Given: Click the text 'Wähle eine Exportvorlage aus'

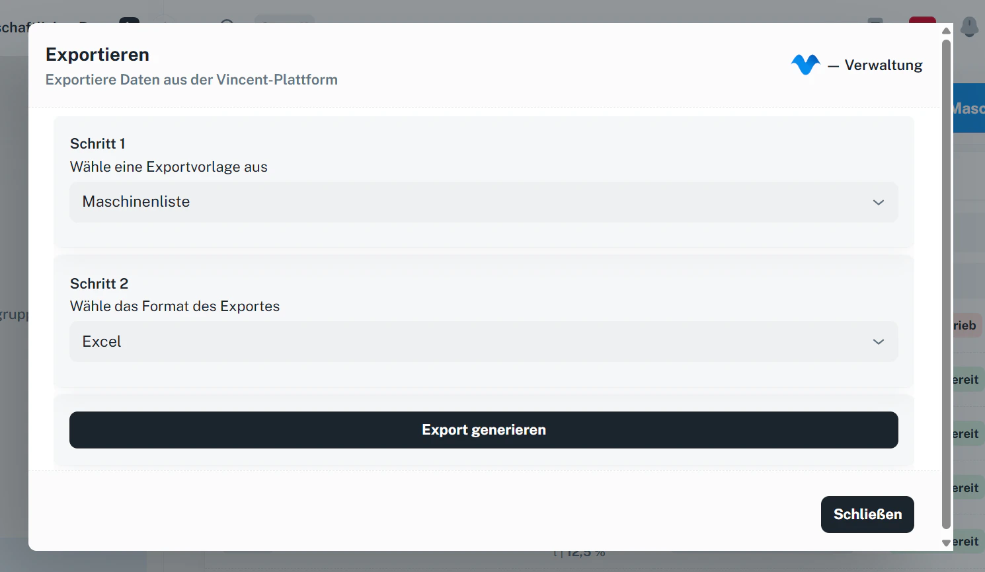Looking at the screenshot, I should (x=169, y=167).
